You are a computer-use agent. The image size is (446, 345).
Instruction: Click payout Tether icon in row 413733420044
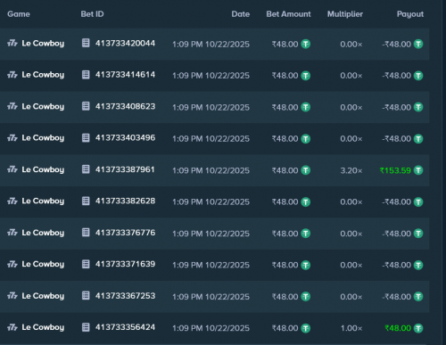click(418, 44)
